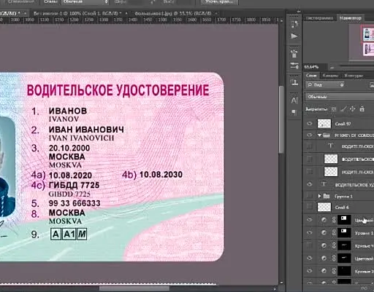Click the double-arrow to expand icon panels
The image size is (374, 292).
pos(298,12)
